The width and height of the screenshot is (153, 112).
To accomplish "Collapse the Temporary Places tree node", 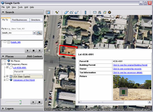I will pyautogui.click(x=3, y=64).
